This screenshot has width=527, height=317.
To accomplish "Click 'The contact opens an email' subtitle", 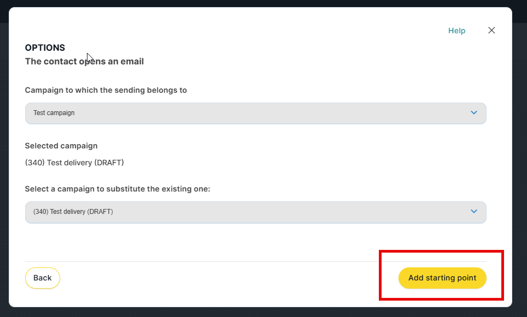I will (84, 62).
